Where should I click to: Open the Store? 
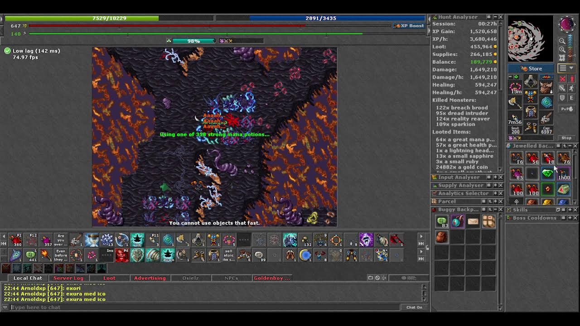pyautogui.click(x=531, y=68)
